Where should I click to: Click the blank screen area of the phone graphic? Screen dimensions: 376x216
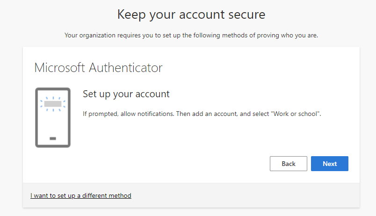(53, 123)
